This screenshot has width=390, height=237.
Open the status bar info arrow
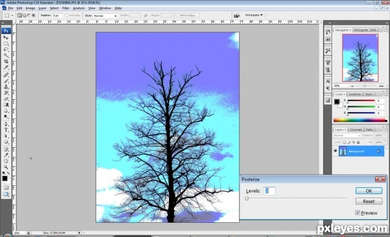point(79,232)
